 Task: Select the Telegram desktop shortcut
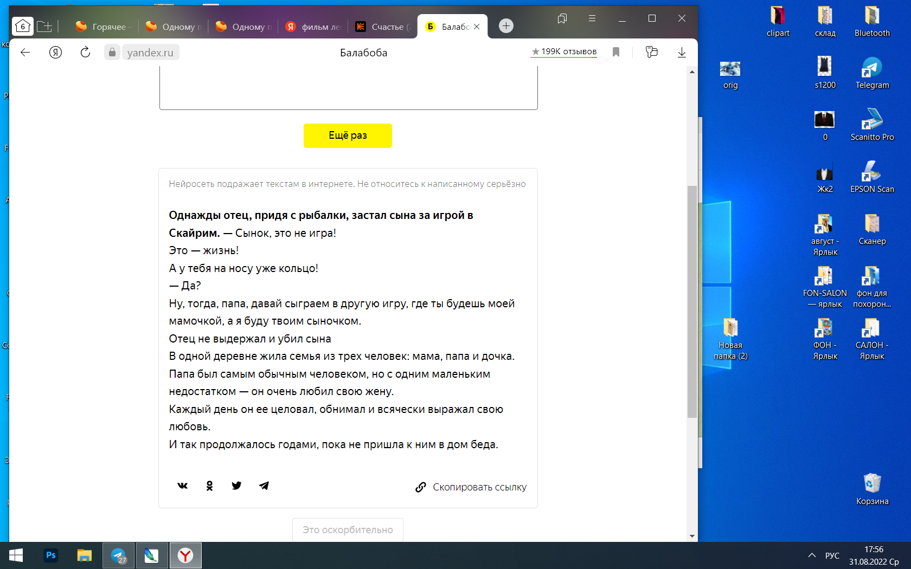[x=872, y=74]
